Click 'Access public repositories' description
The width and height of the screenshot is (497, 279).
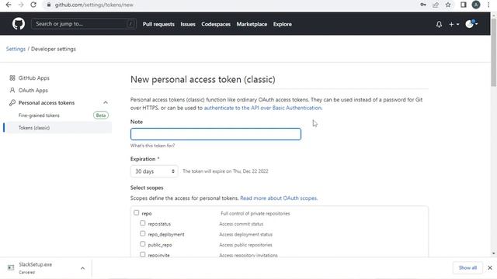coord(245,245)
